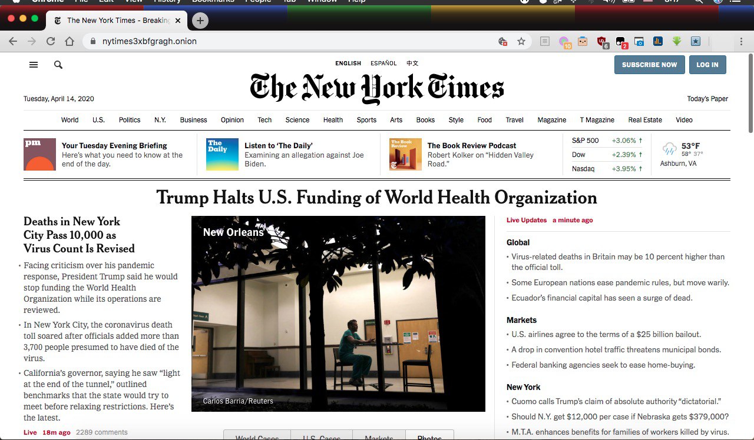Open the Video section
This screenshot has width=754, height=440.
point(684,120)
